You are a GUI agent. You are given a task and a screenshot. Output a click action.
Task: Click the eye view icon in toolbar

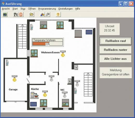tap(5, 14)
